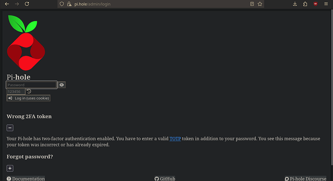The width and height of the screenshot is (333, 181).
Task: Toggle reader view in the address bar
Action: pyautogui.click(x=252, y=4)
